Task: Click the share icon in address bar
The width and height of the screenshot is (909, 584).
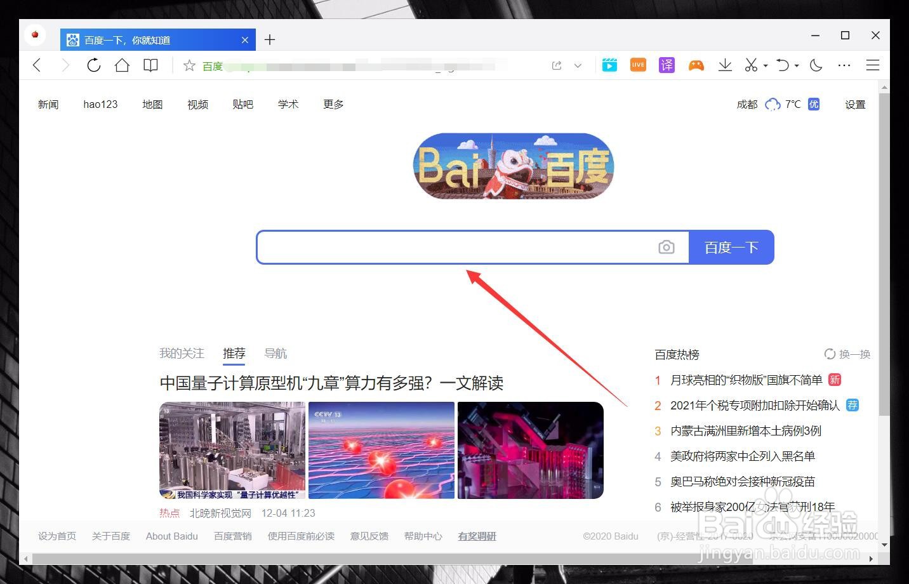Action: [x=557, y=65]
